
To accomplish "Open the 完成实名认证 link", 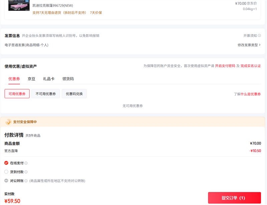I will click(x=251, y=66).
